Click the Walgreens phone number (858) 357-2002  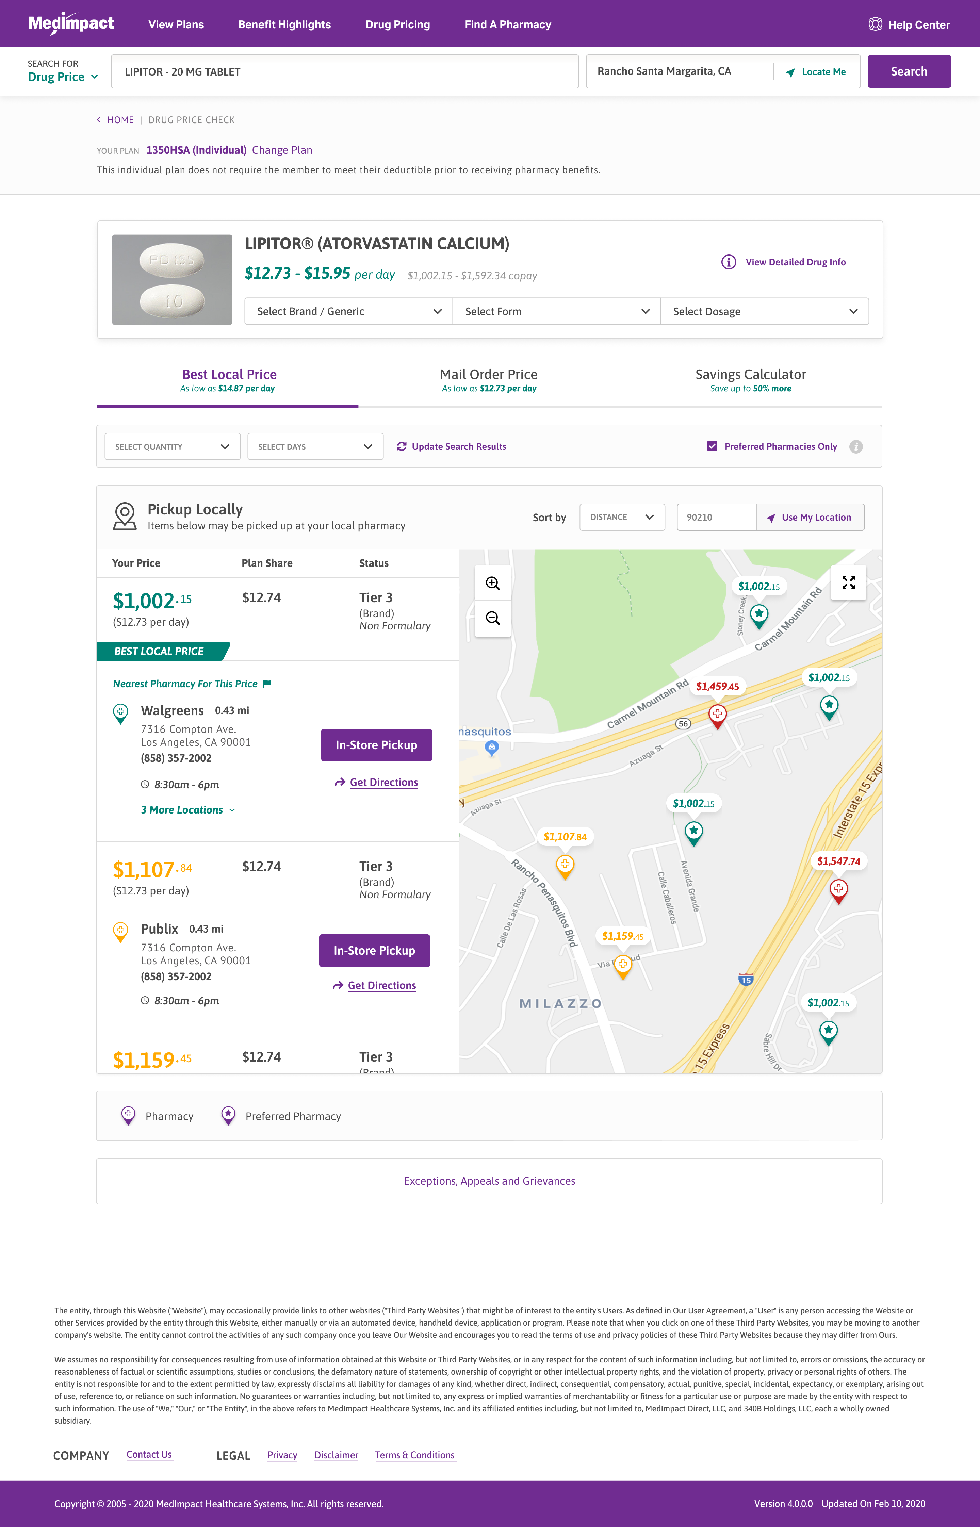(176, 758)
